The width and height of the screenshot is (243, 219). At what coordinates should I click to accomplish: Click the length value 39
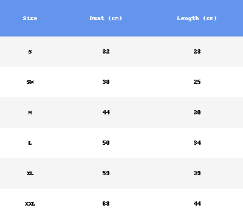point(197,173)
